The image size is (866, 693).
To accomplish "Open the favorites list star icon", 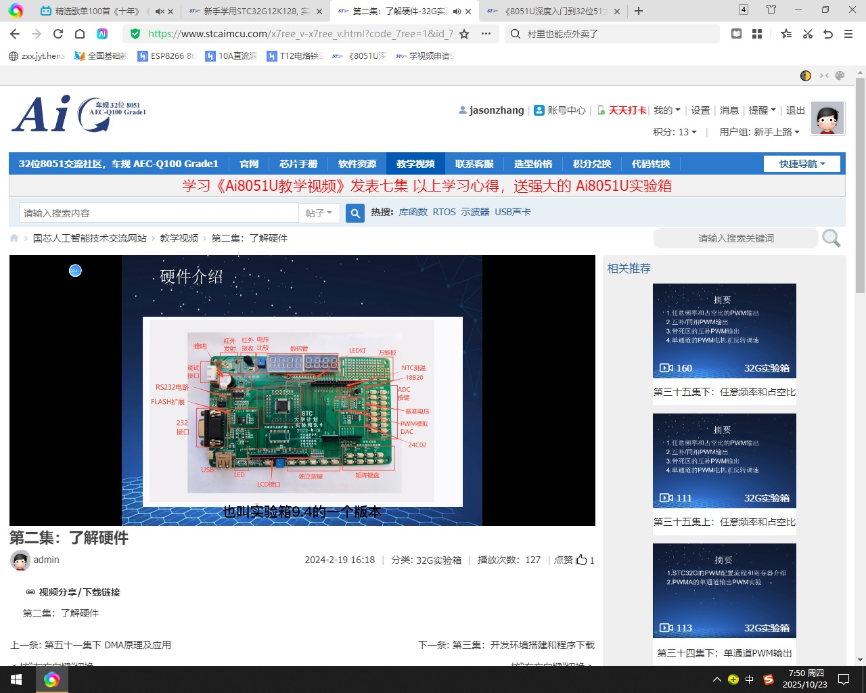I will click(x=786, y=34).
